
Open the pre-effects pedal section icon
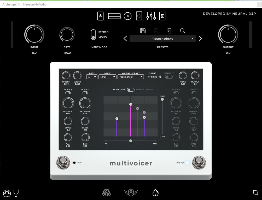(x=100, y=16)
